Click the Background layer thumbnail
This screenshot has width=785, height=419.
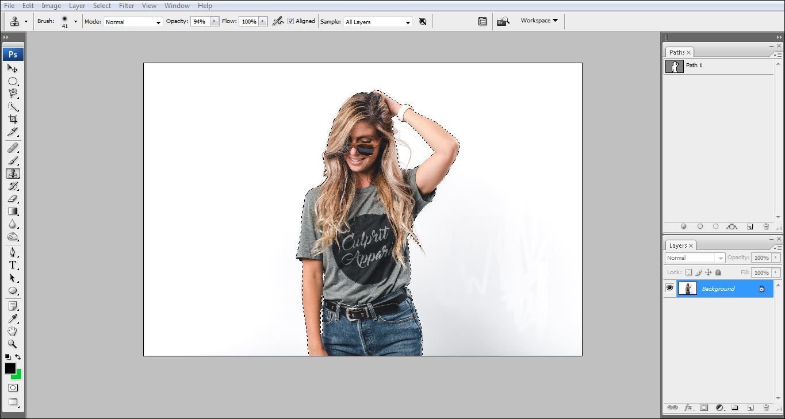tap(687, 289)
